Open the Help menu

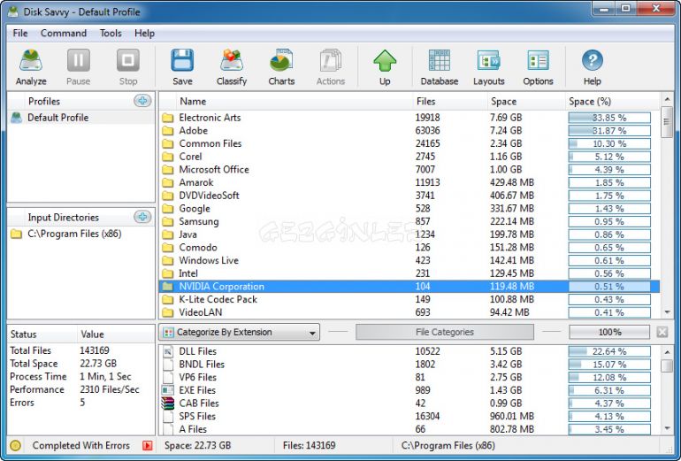(x=144, y=34)
